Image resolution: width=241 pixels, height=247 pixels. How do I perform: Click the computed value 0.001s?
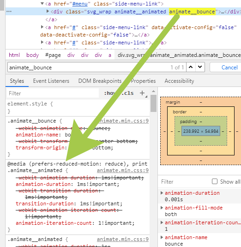174,199
